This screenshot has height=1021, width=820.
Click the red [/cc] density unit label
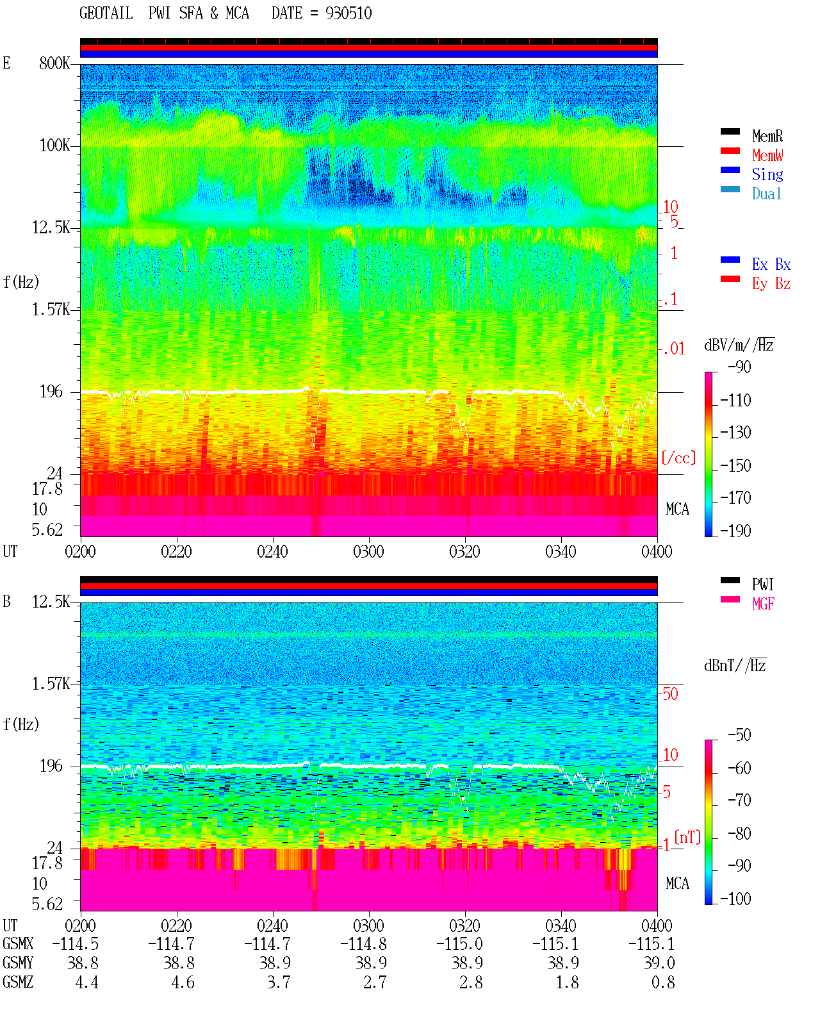[678, 458]
